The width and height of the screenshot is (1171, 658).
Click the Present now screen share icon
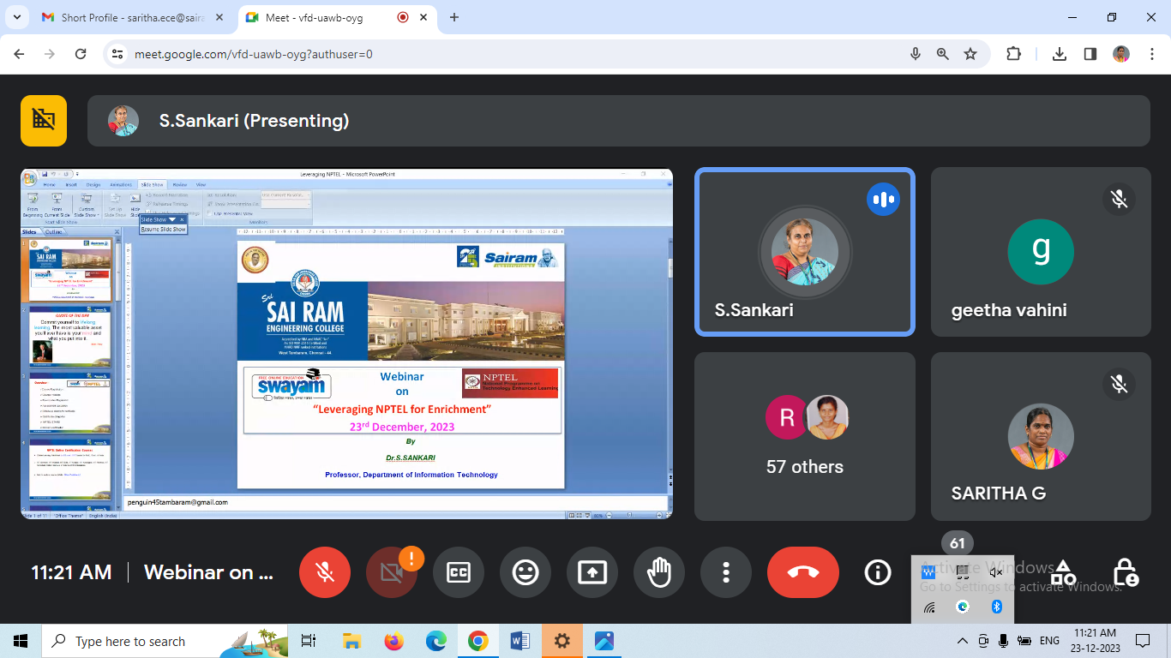point(592,572)
